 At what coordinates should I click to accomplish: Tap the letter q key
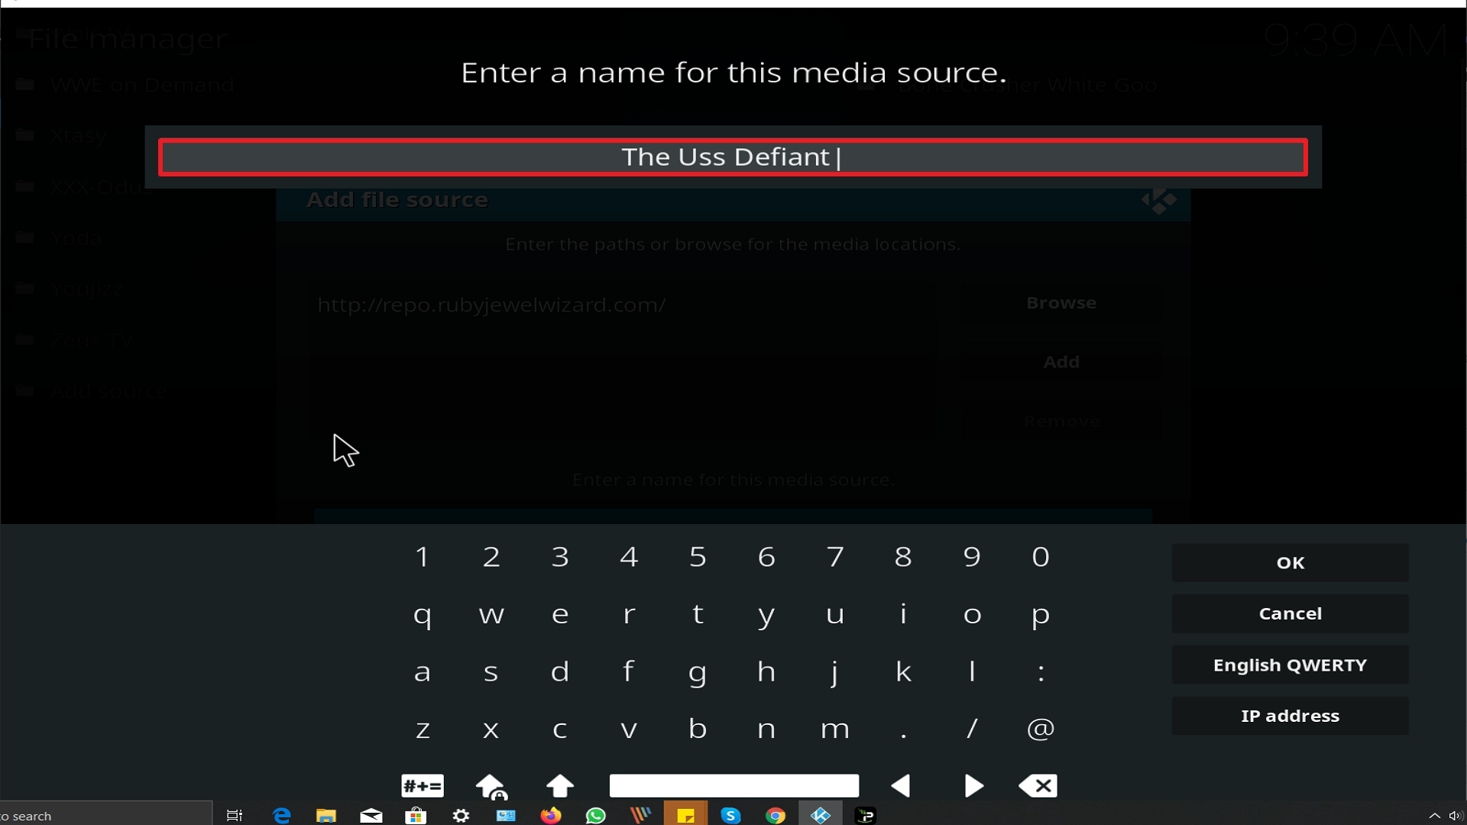click(423, 615)
